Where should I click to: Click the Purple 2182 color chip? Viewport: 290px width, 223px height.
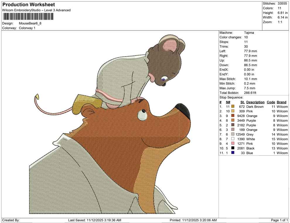pos(232,125)
